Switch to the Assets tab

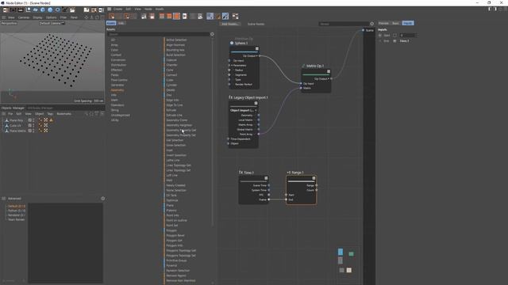111,23
